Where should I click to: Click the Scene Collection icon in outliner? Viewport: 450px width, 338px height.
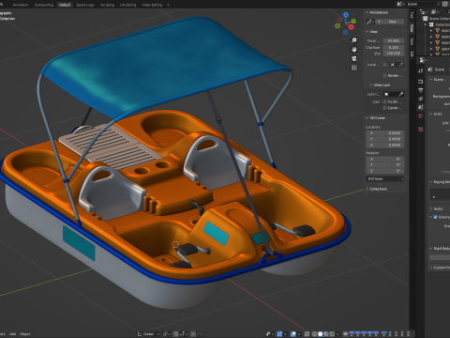click(x=426, y=19)
